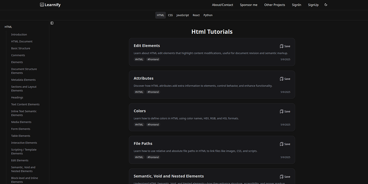The image size is (368, 184).
Task: Click the Sponsor me link
Action: tap(248, 5)
